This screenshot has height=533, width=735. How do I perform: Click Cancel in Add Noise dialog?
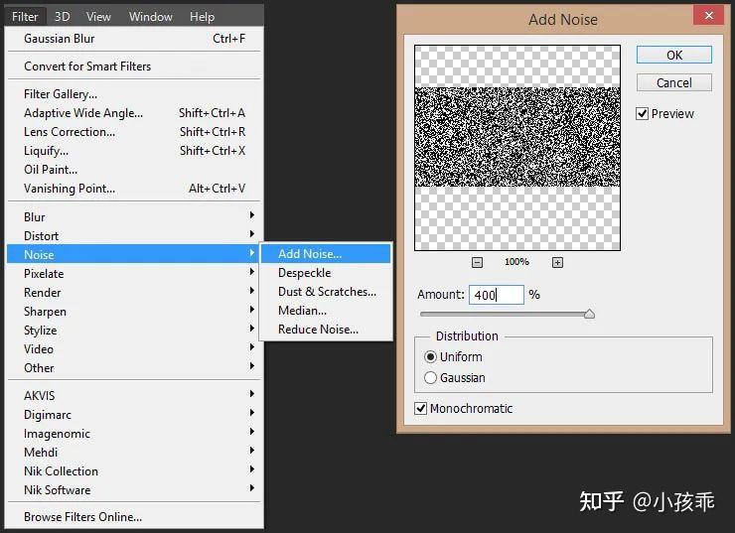click(x=674, y=83)
